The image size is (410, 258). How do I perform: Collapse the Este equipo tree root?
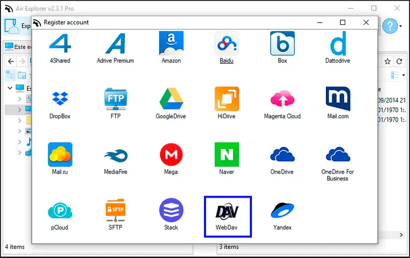coord(10,88)
